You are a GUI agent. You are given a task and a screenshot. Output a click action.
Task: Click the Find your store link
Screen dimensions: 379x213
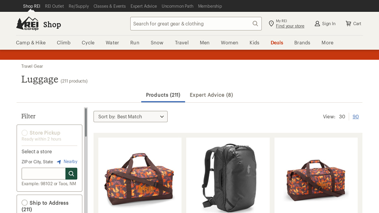pos(290,26)
